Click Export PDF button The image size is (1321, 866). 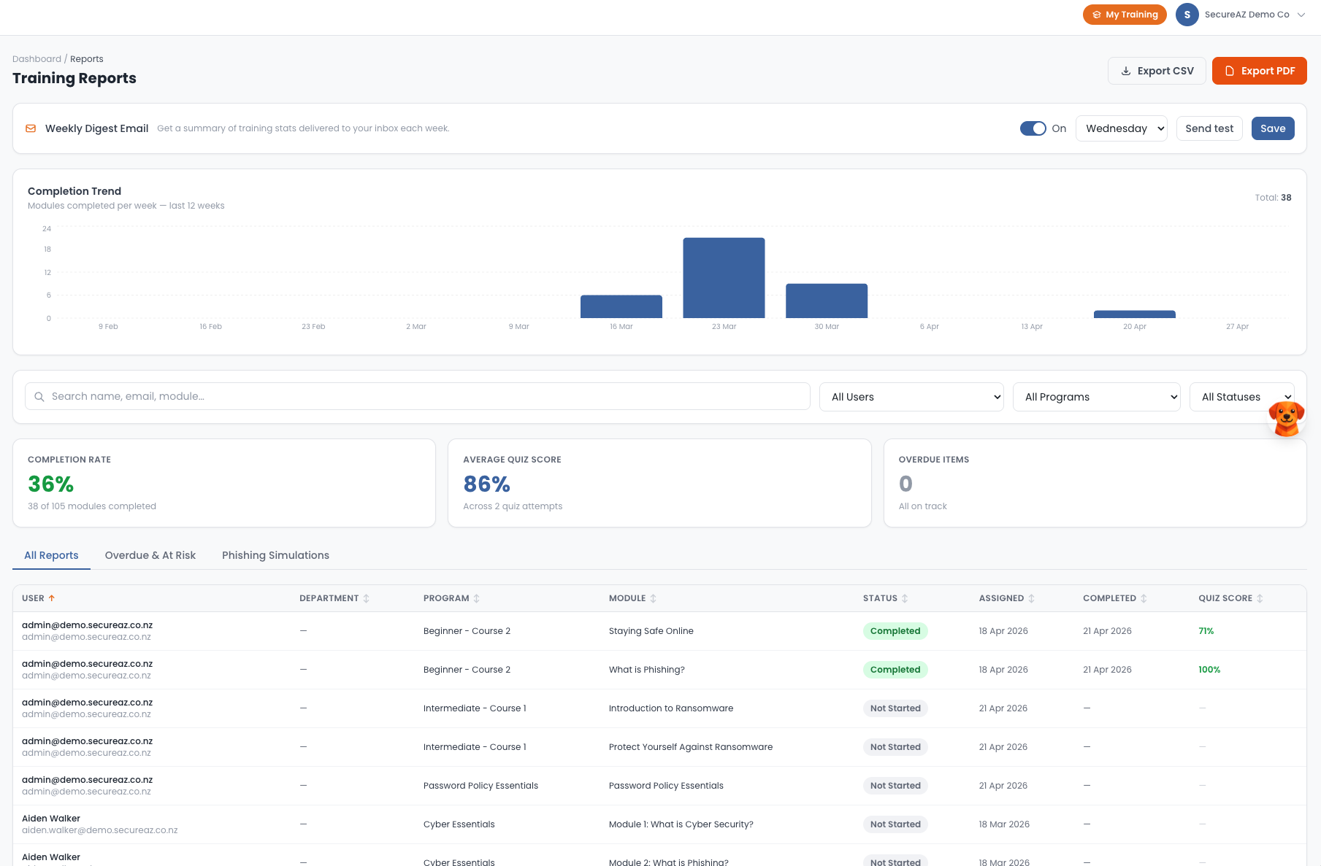tap(1259, 71)
